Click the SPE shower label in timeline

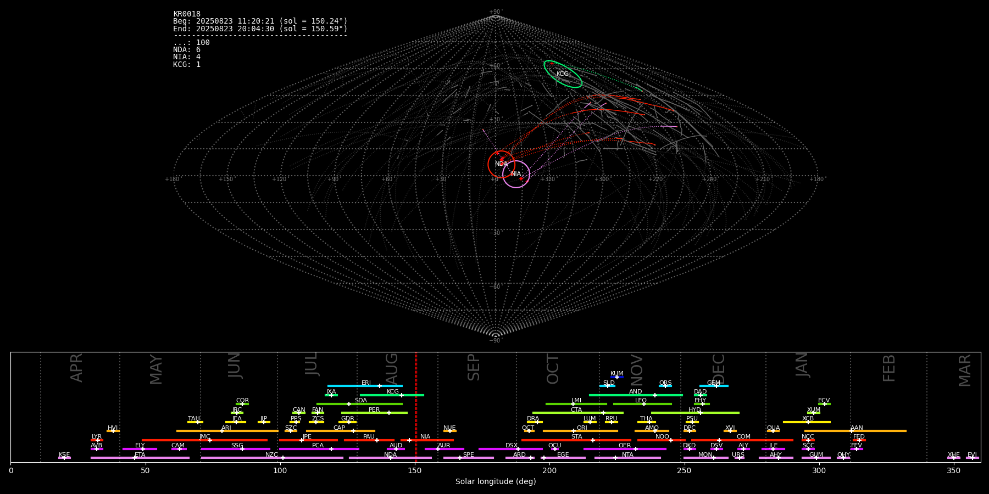coord(469,455)
